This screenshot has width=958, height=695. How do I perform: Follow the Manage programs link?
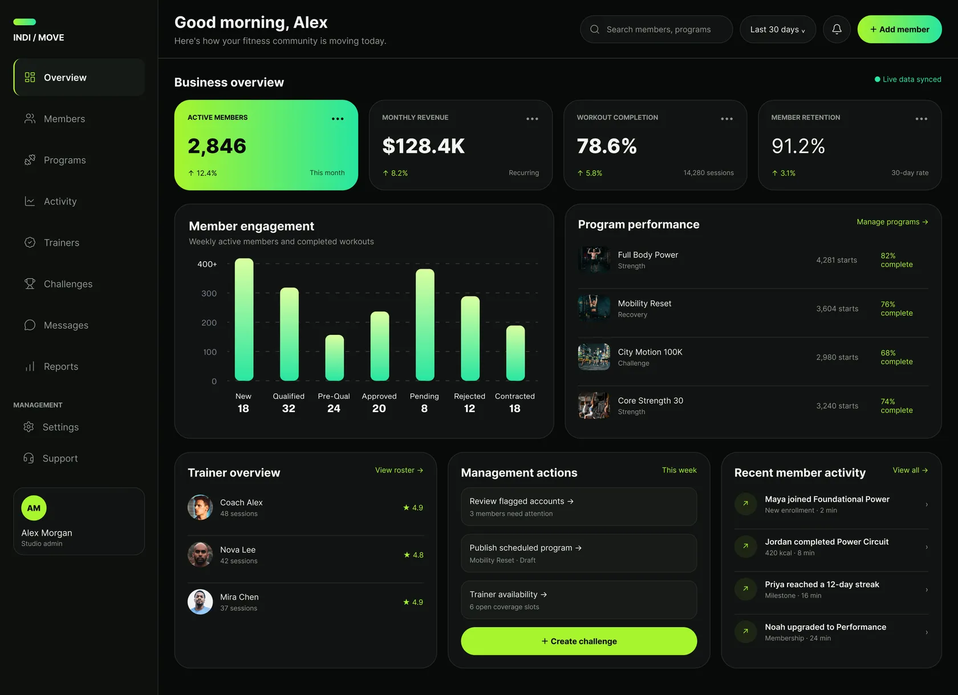892,222
